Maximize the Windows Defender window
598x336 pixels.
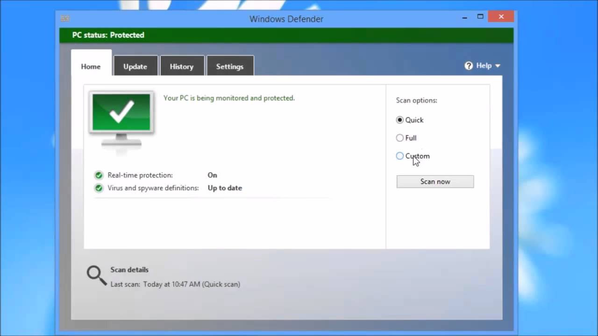pyautogui.click(x=480, y=17)
